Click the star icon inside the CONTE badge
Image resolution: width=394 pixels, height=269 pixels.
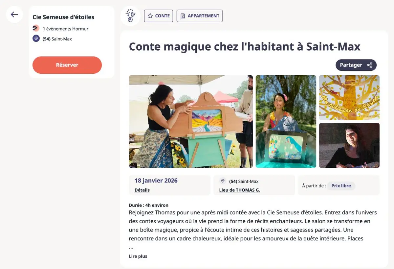coord(150,15)
